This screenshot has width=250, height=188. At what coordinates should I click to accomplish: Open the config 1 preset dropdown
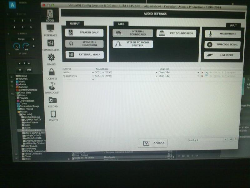[225, 139]
